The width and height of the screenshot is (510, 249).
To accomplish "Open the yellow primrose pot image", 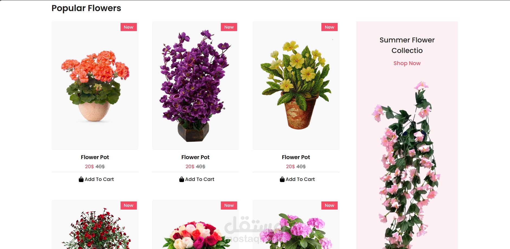I will click(296, 86).
